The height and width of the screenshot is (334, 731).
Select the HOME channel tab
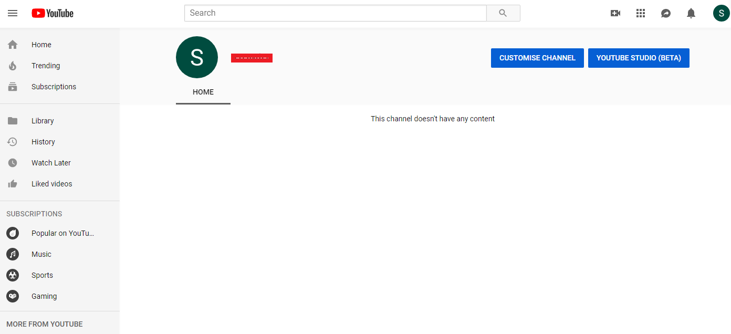(203, 92)
